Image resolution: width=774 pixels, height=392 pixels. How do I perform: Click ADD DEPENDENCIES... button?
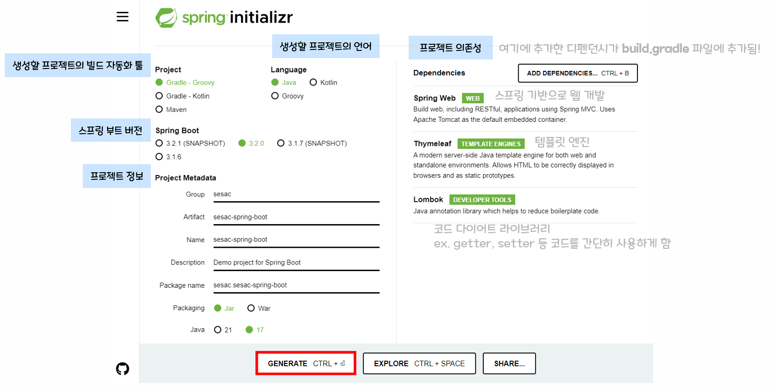(x=578, y=73)
